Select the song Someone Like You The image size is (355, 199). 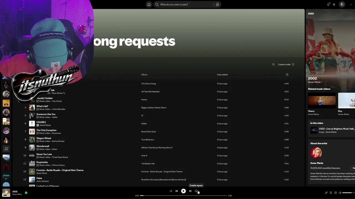pos(46,114)
